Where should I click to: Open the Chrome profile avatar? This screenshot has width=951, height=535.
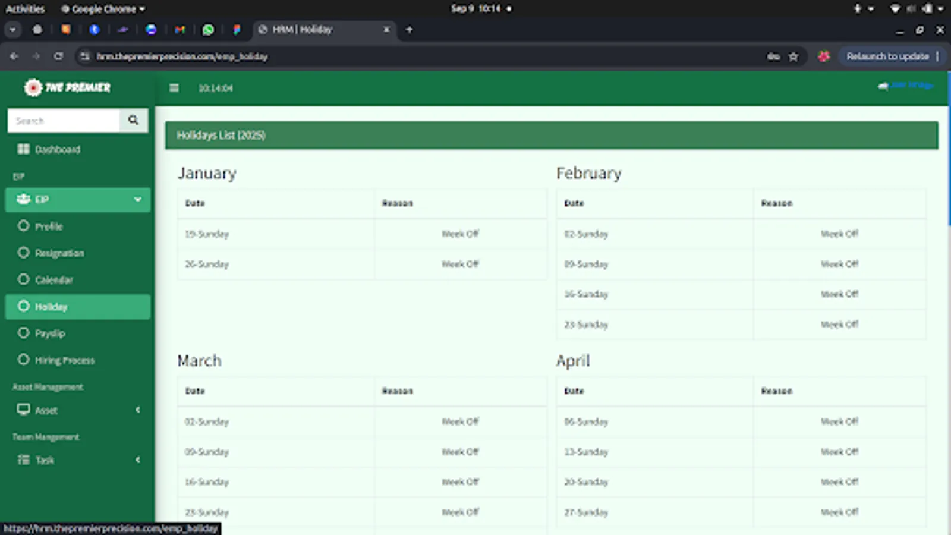coord(823,56)
